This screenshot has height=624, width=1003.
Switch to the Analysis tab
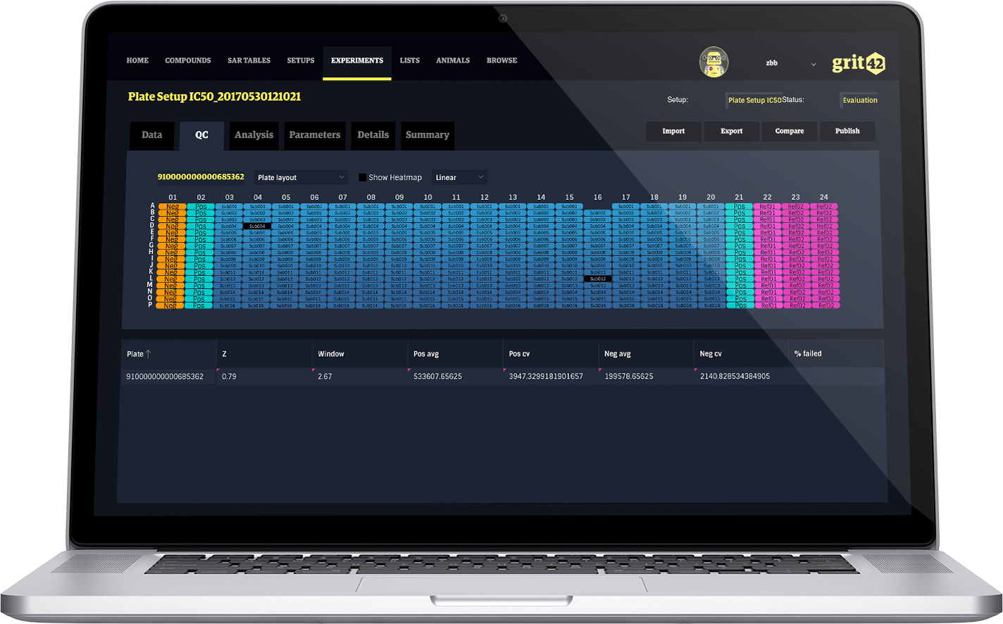254,135
